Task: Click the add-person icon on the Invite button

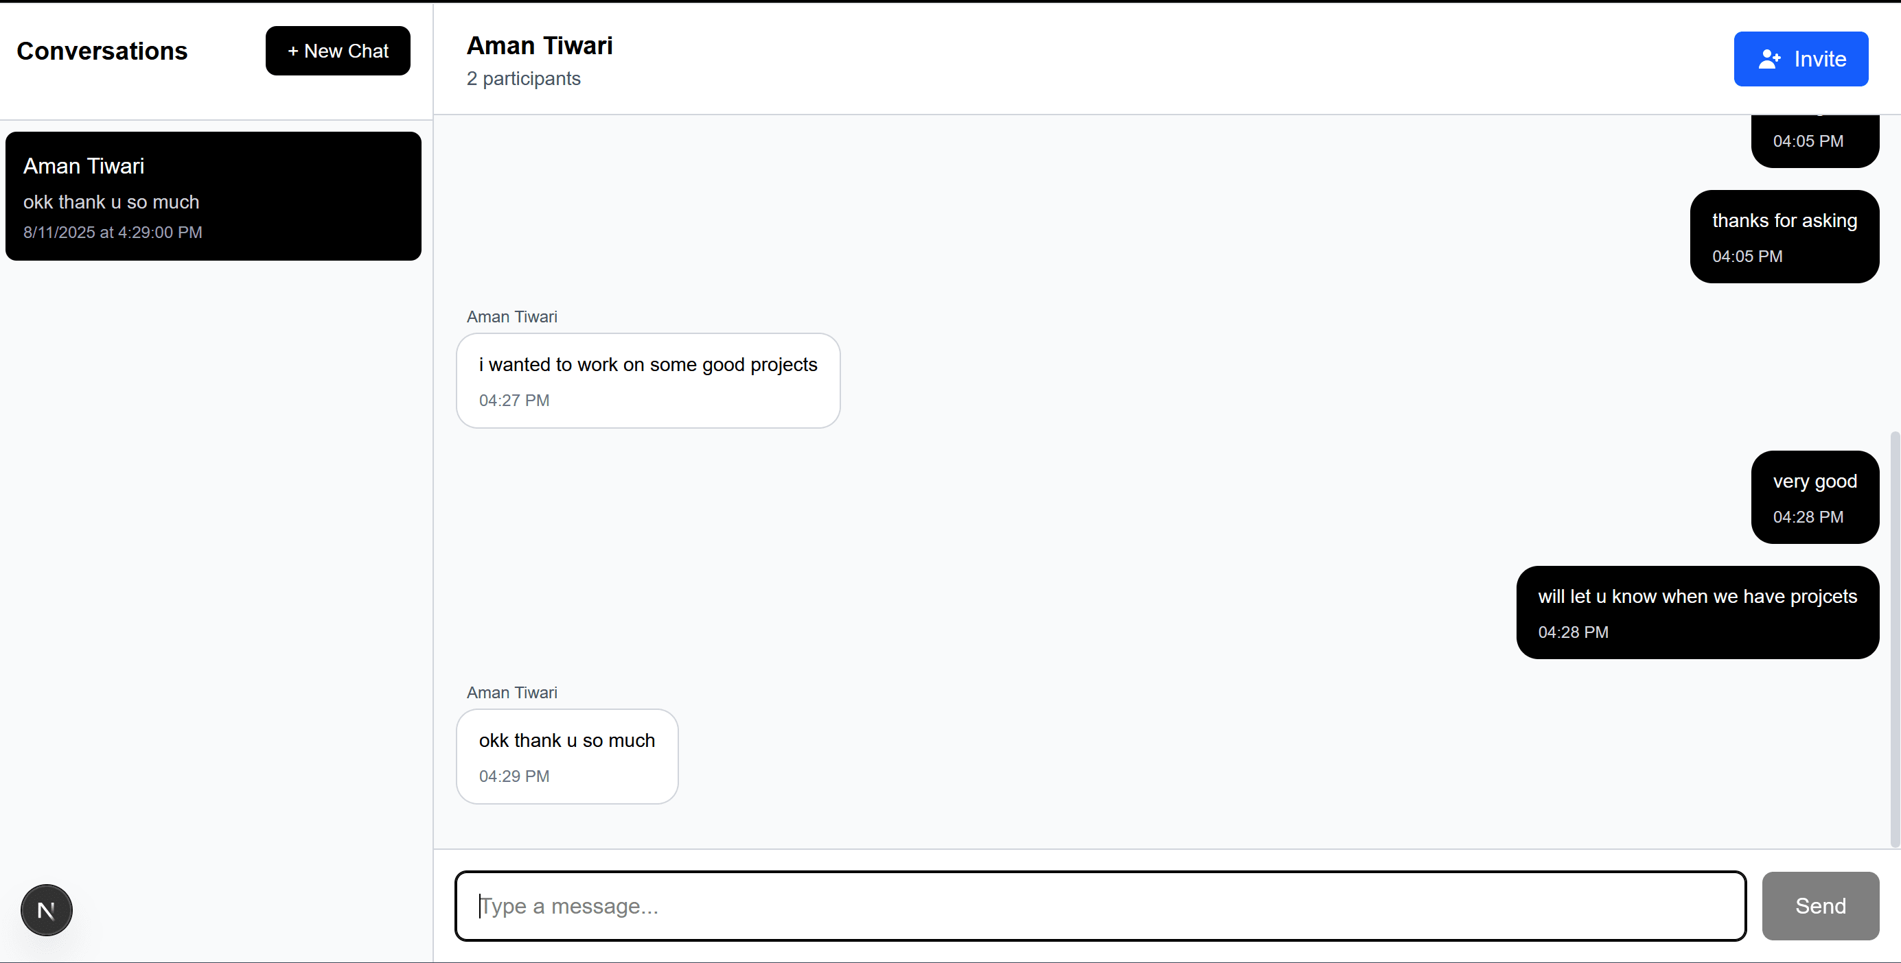Action: pyautogui.click(x=1770, y=59)
